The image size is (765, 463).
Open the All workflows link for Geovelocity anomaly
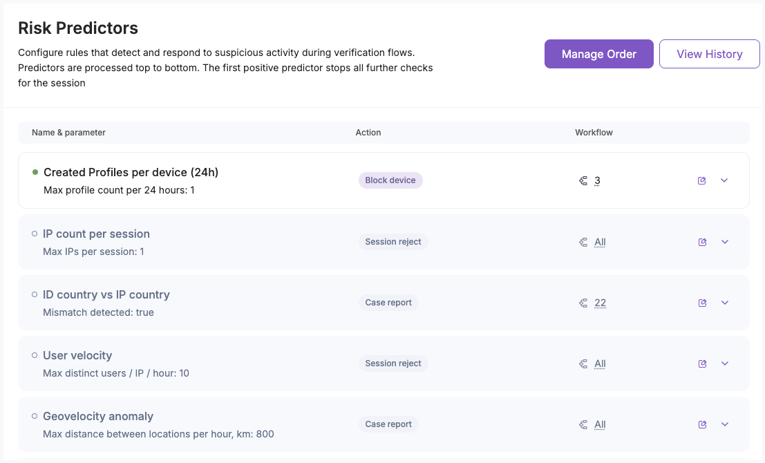600,424
